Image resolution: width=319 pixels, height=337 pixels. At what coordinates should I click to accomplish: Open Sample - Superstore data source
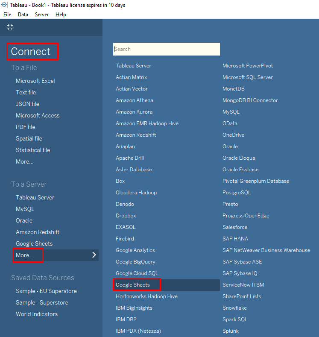42,302
